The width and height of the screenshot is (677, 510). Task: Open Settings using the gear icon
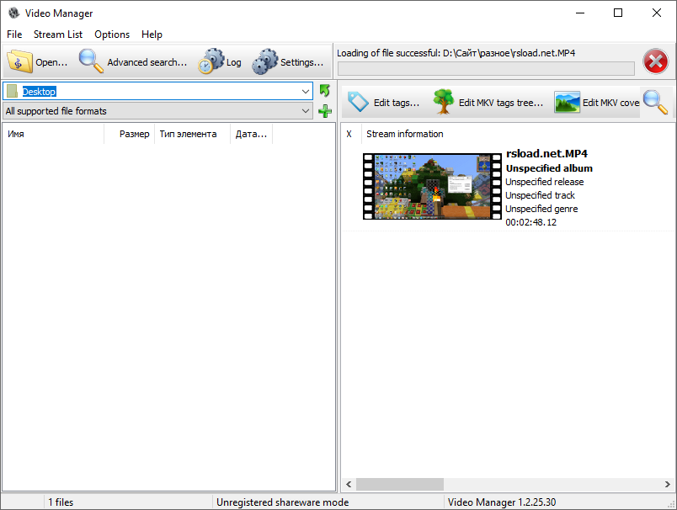[x=265, y=61]
